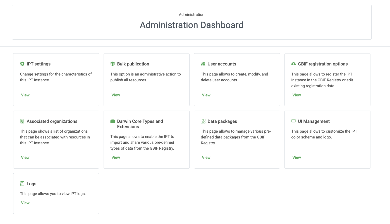Click the monitor icon beside UI Management

pos(293,121)
